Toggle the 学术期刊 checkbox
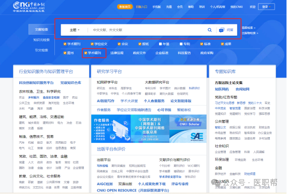The height and width of the screenshot is (194, 287). click(x=65, y=44)
